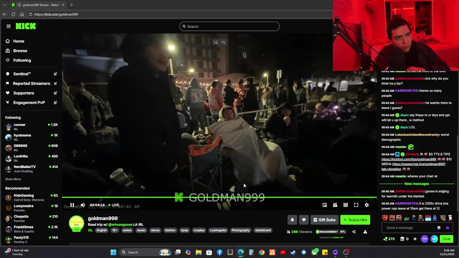Click goldman999 avatar with LIVE badge
This screenshot has height=258, width=459.
(76, 223)
